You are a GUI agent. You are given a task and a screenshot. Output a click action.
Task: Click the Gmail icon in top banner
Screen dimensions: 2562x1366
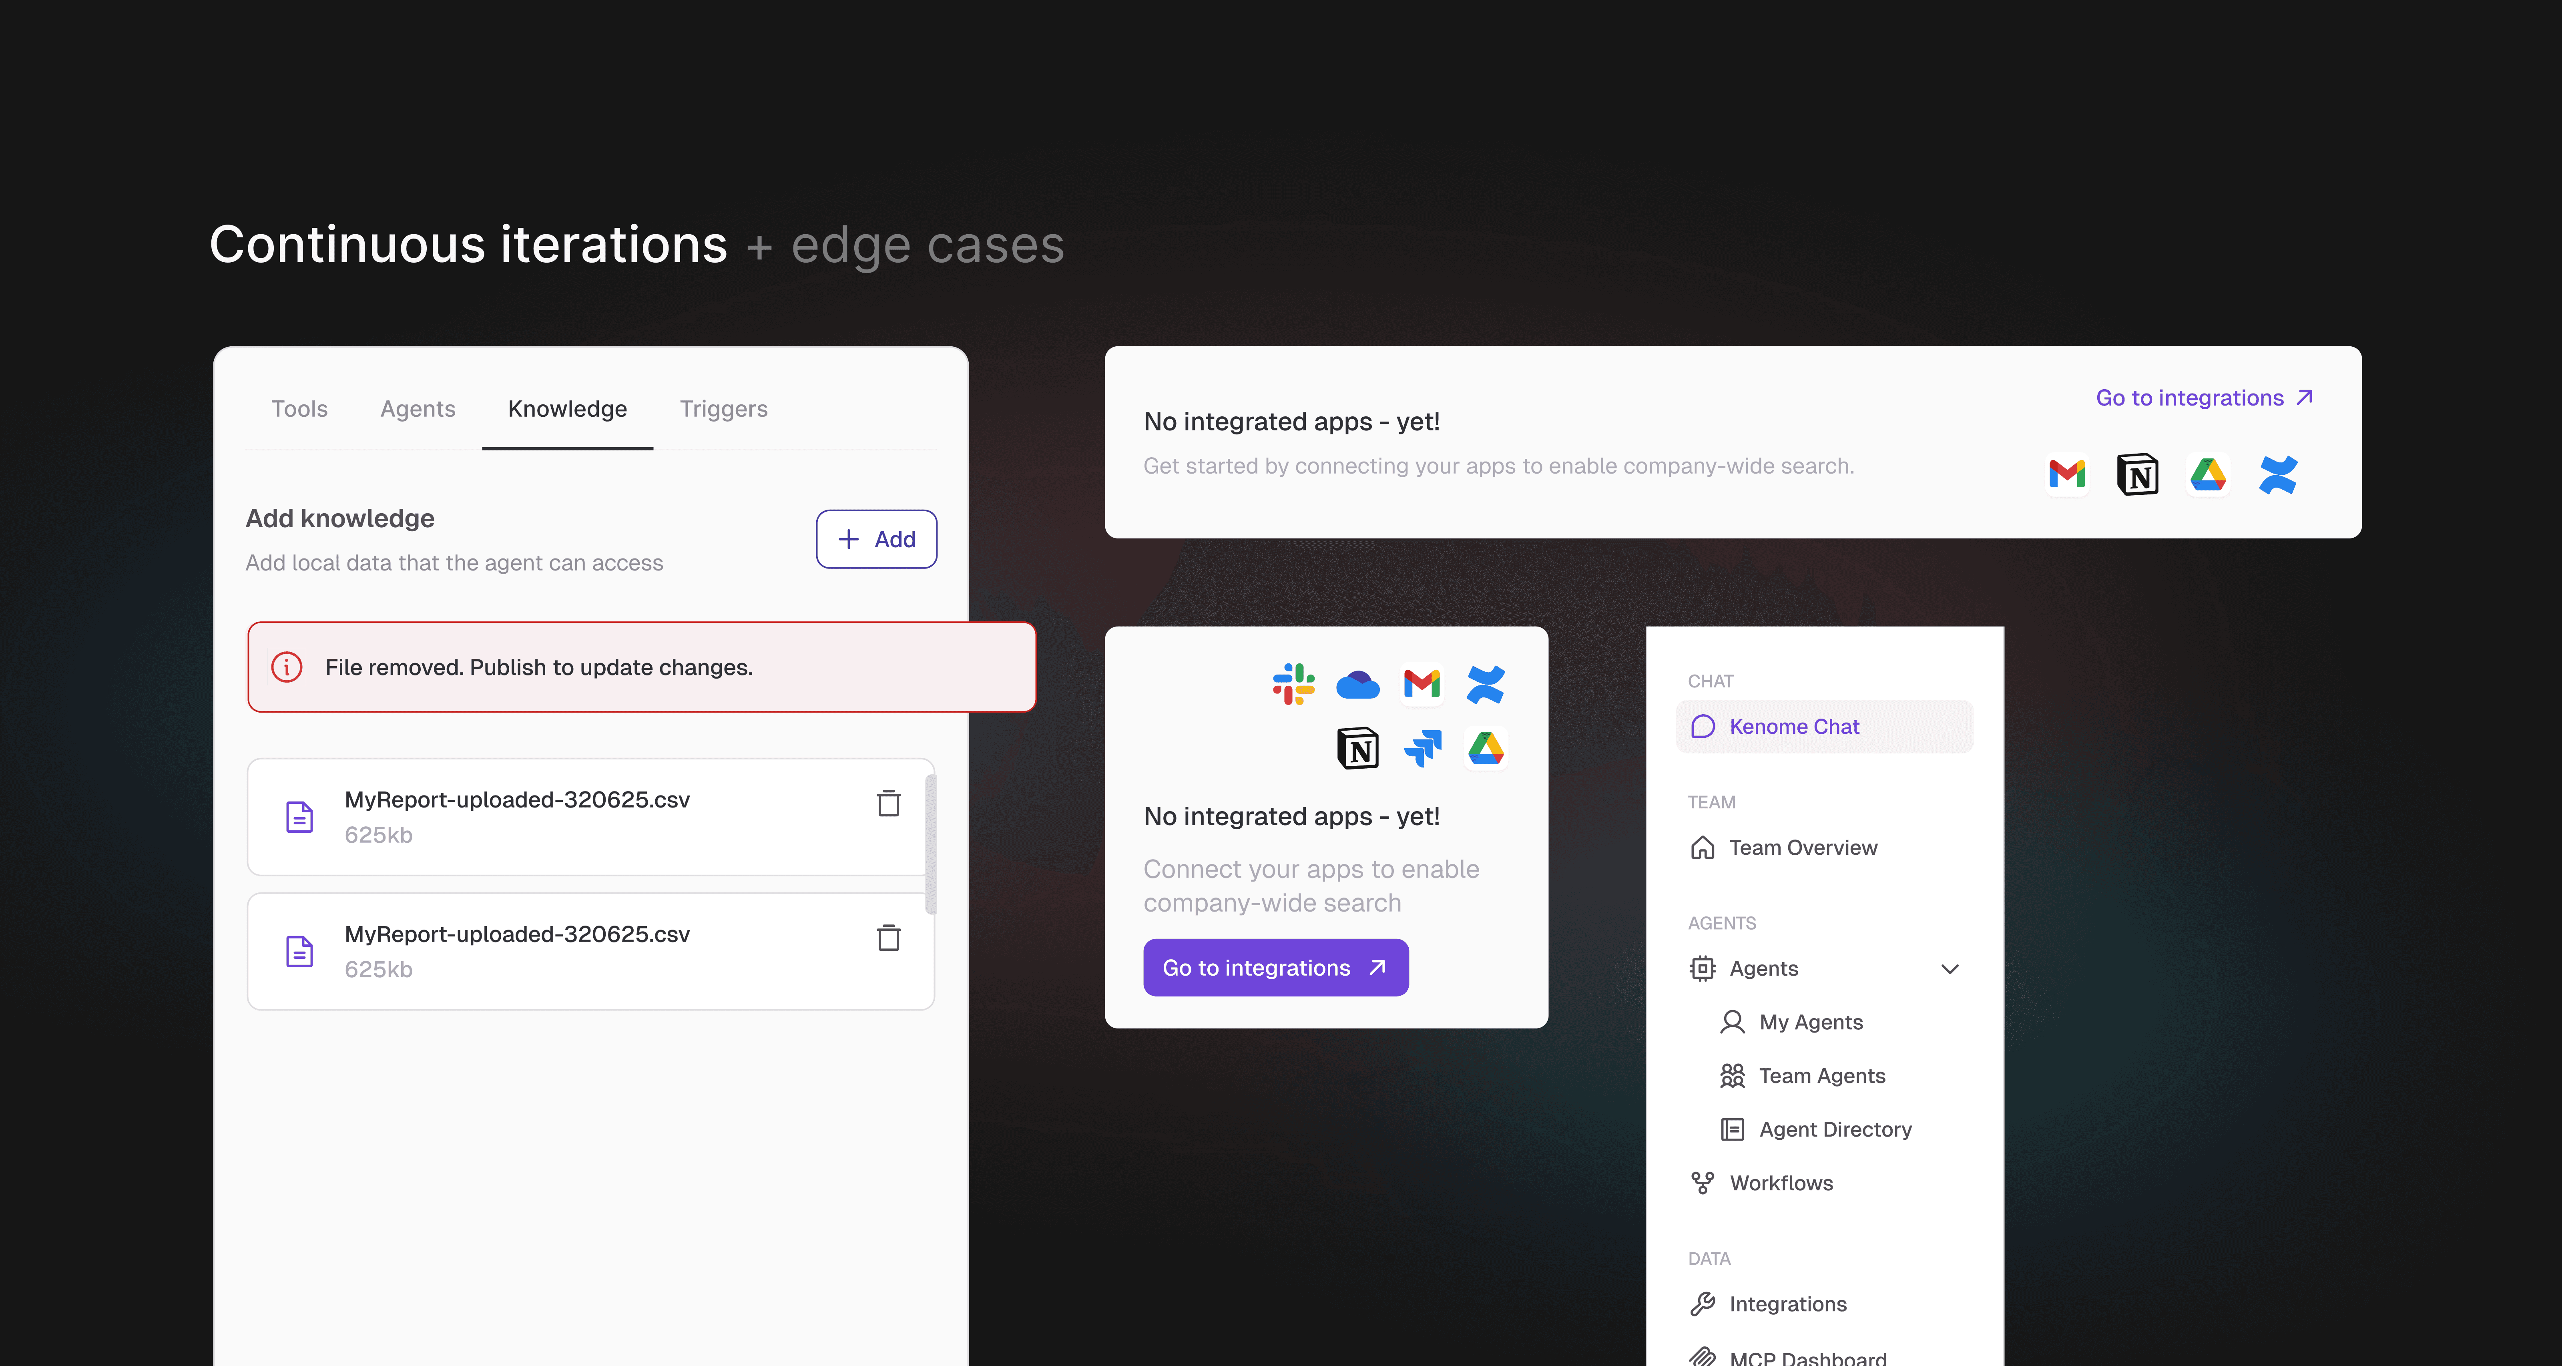tap(2067, 474)
